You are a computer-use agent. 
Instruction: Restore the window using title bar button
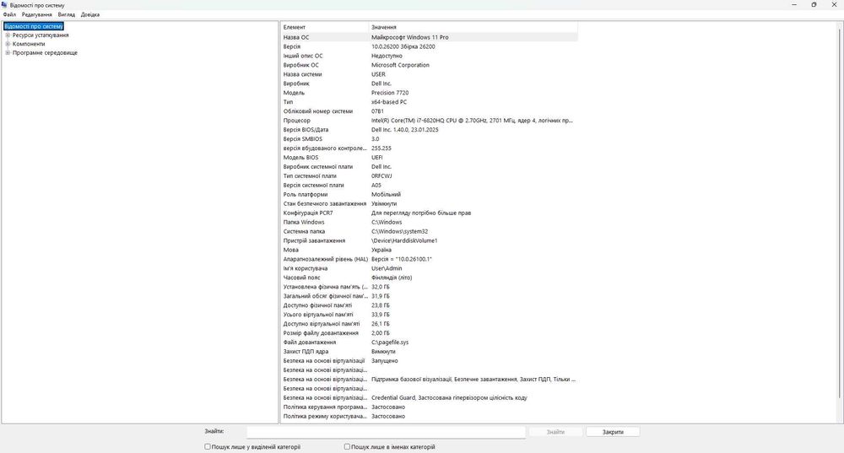[814, 5]
